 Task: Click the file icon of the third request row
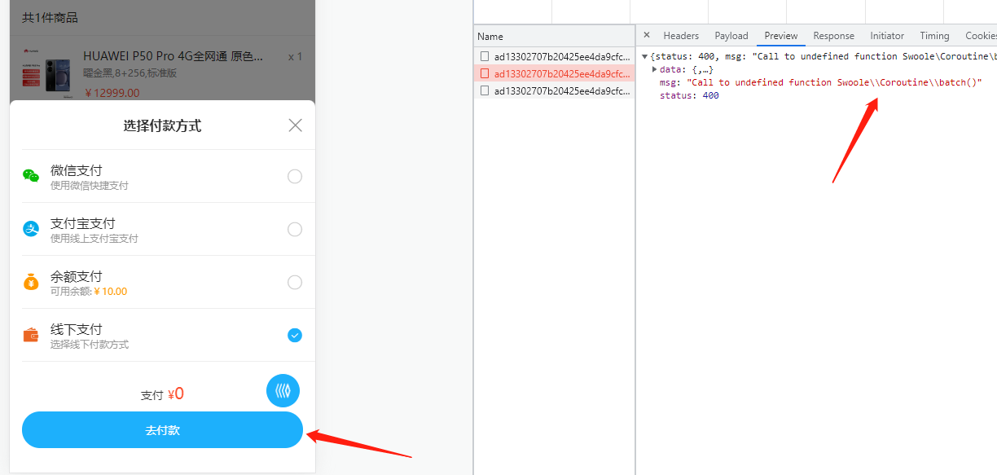click(485, 90)
